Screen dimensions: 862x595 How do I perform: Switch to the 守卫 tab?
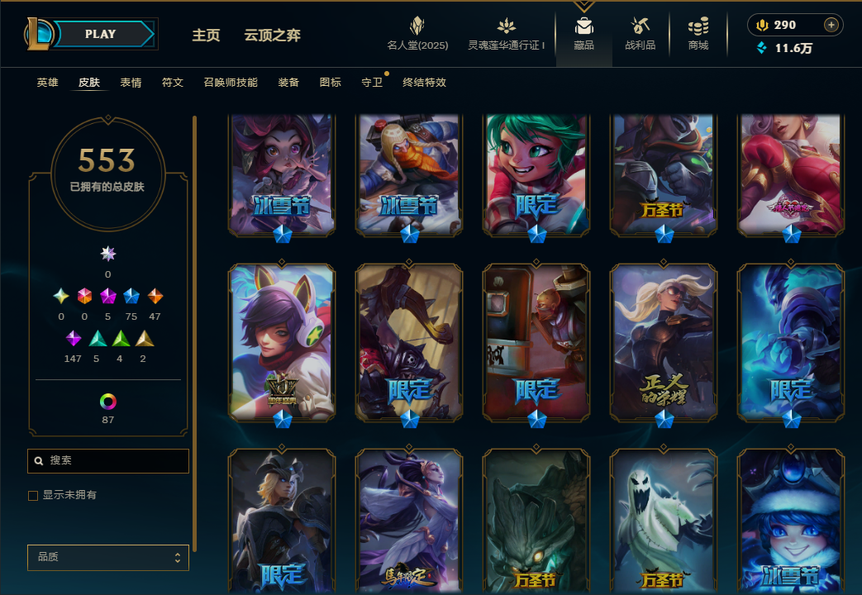(372, 83)
